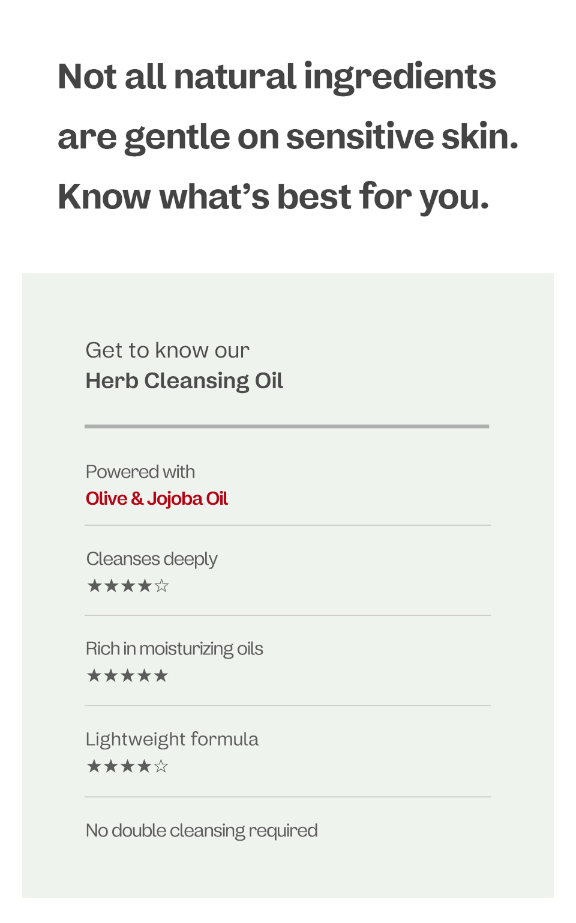Click the headline line are gentle on sensitive skin
This screenshot has width=576, height=923.
tap(288, 137)
